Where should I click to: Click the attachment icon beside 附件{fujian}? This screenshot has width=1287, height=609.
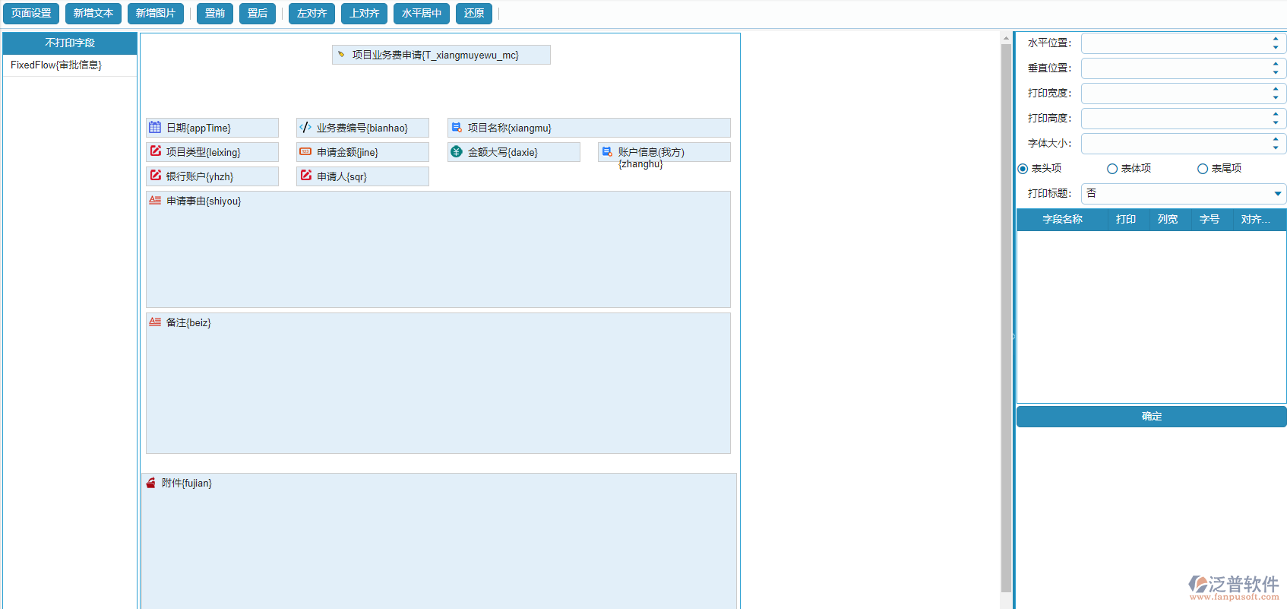click(x=150, y=483)
